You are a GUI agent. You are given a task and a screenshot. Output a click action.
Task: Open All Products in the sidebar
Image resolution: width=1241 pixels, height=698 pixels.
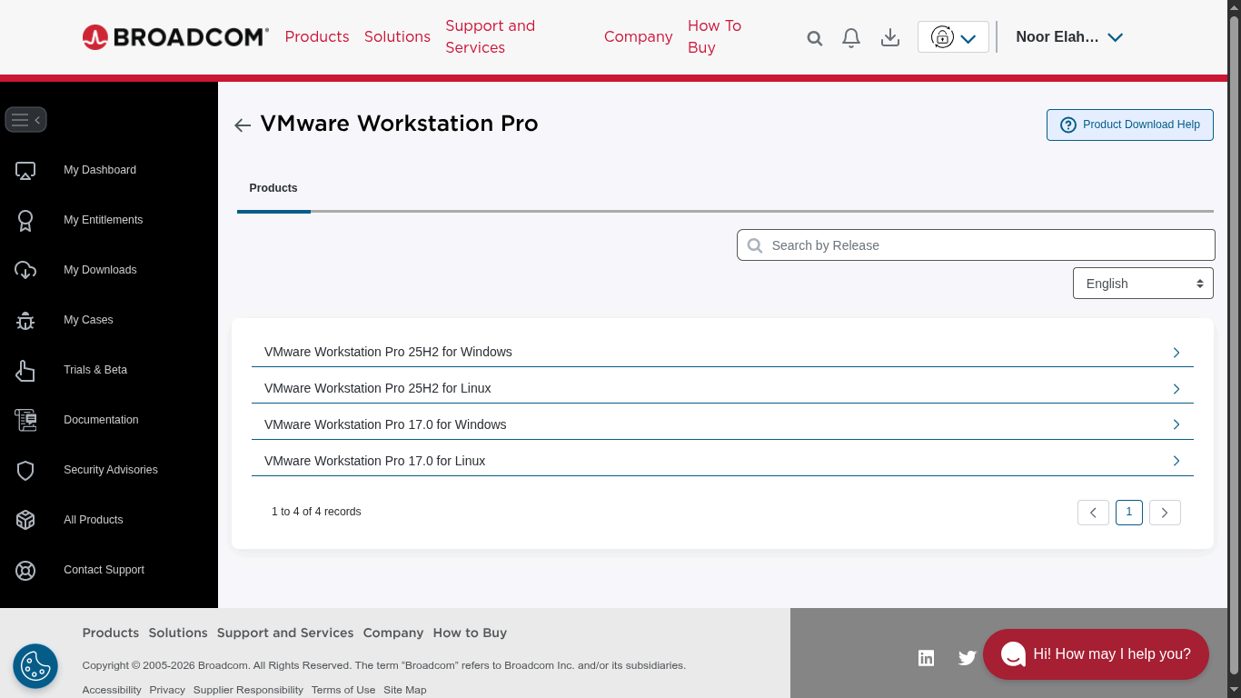(93, 520)
